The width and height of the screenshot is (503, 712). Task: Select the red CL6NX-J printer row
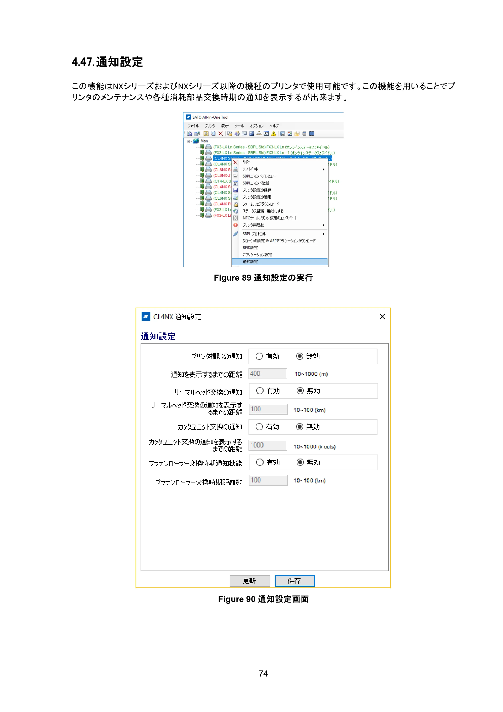coord(222,175)
